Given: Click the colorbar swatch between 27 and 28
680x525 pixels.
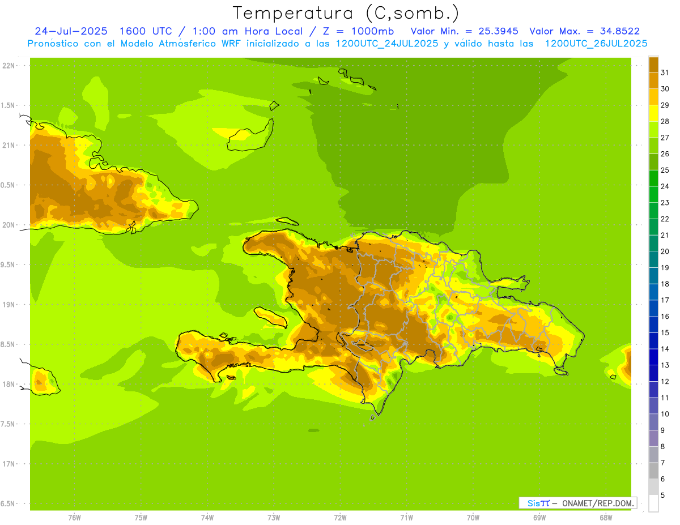Looking at the screenshot, I should (x=653, y=129).
